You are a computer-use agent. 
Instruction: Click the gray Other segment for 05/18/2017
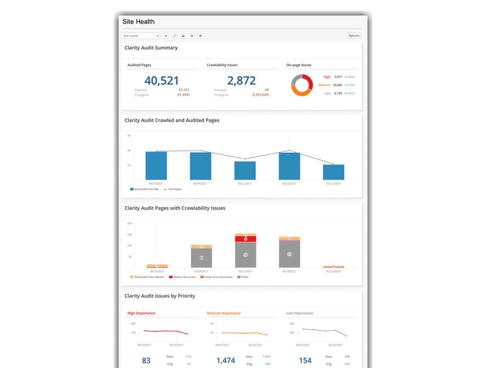coord(289,254)
